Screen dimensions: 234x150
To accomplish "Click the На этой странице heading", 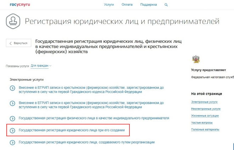I will [206, 94].
